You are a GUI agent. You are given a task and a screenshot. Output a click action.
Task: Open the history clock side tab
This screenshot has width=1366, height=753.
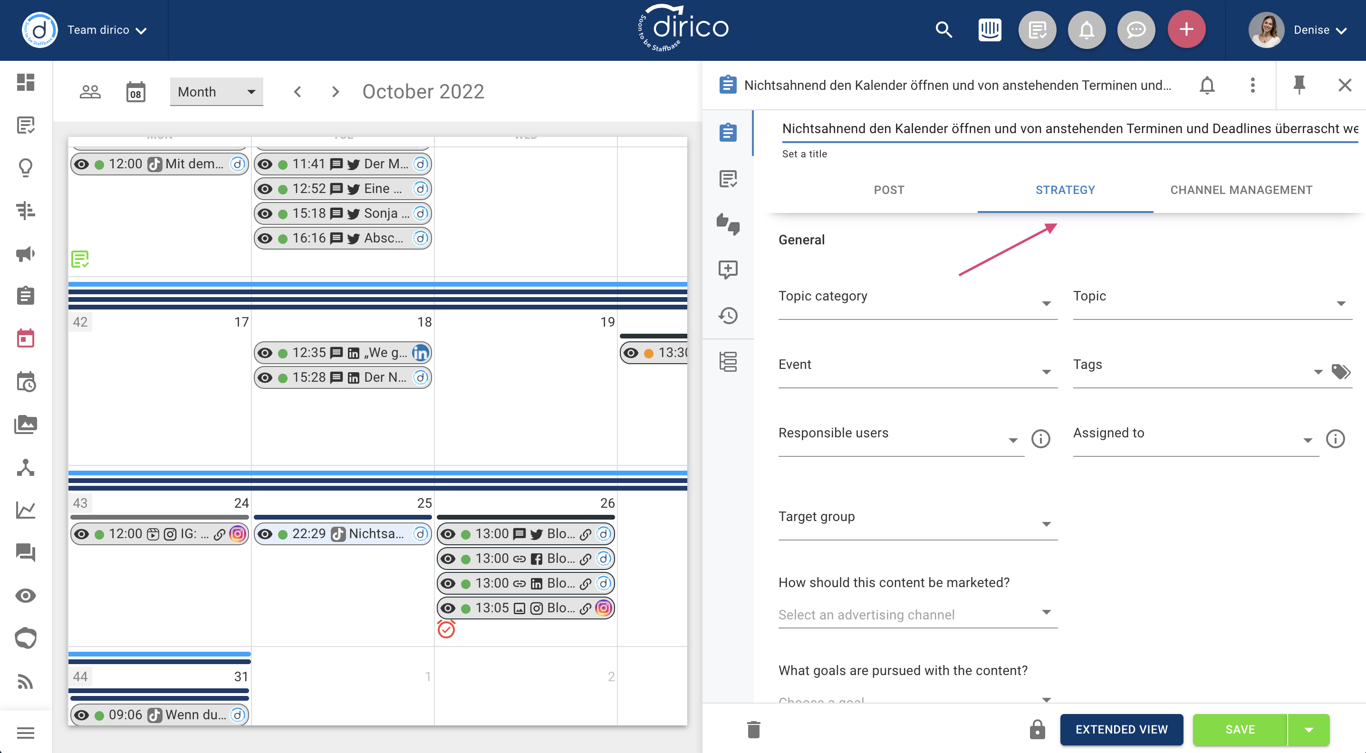pyautogui.click(x=728, y=316)
